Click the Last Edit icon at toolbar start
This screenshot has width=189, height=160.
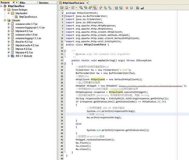point(62,7)
